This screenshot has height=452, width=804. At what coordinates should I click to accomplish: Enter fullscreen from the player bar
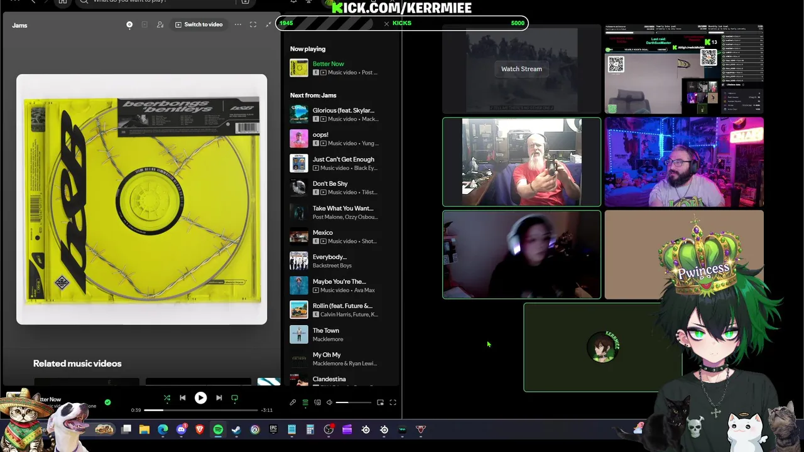click(393, 402)
